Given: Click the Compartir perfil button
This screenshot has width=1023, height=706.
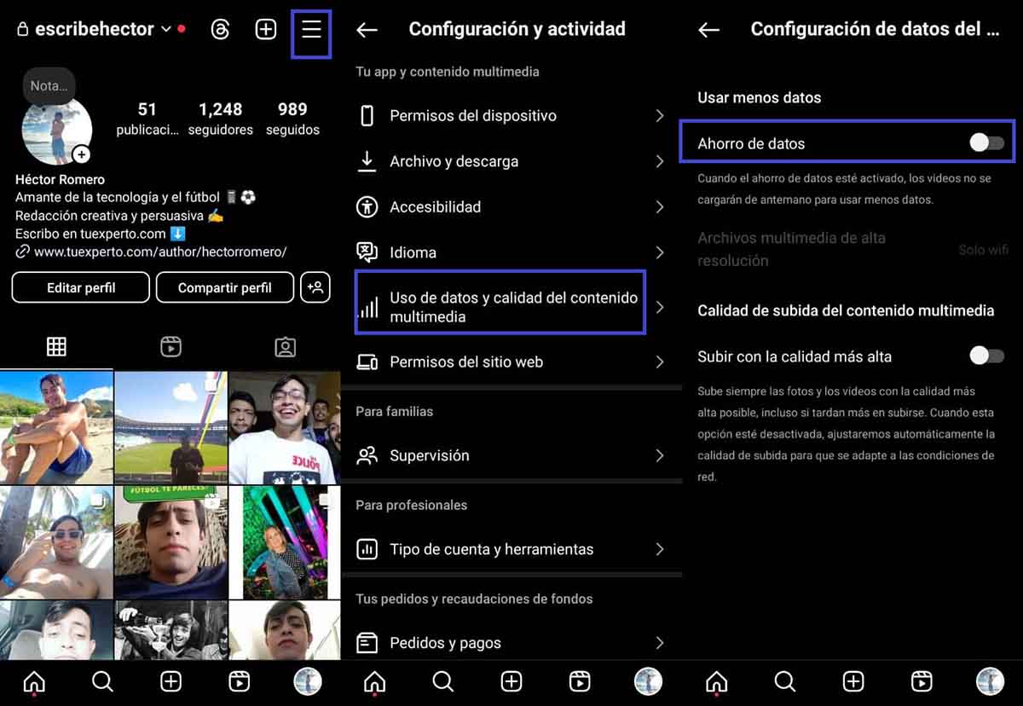Looking at the screenshot, I should click(225, 287).
